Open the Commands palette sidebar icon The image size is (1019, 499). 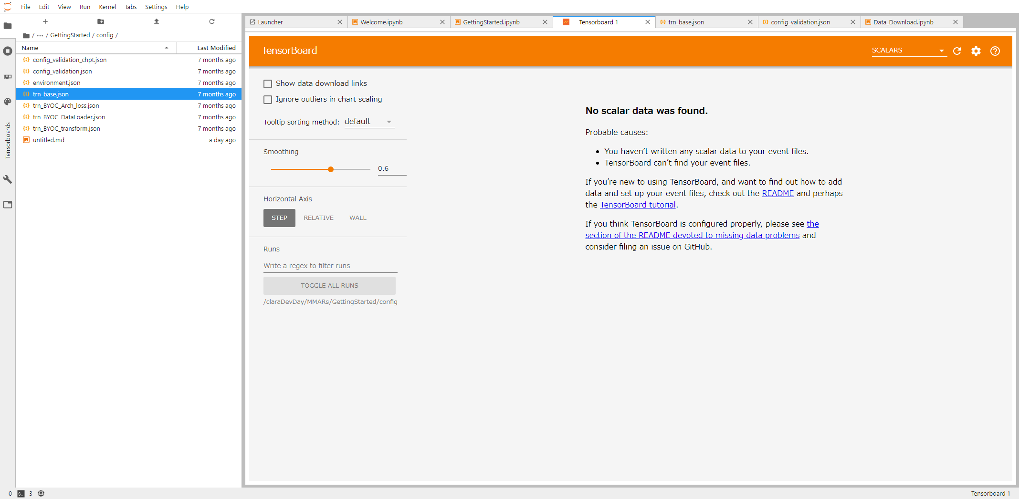click(8, 102)
